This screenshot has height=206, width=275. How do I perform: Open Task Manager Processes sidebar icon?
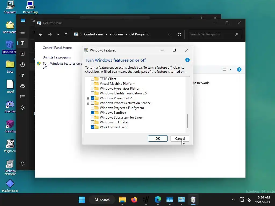(23, 43)
